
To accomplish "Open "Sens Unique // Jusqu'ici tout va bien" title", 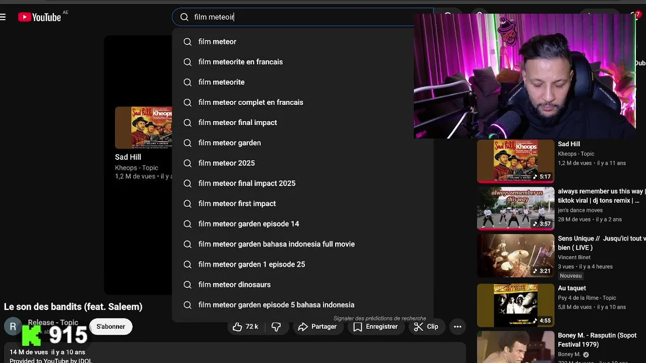I will click(601, 243).
